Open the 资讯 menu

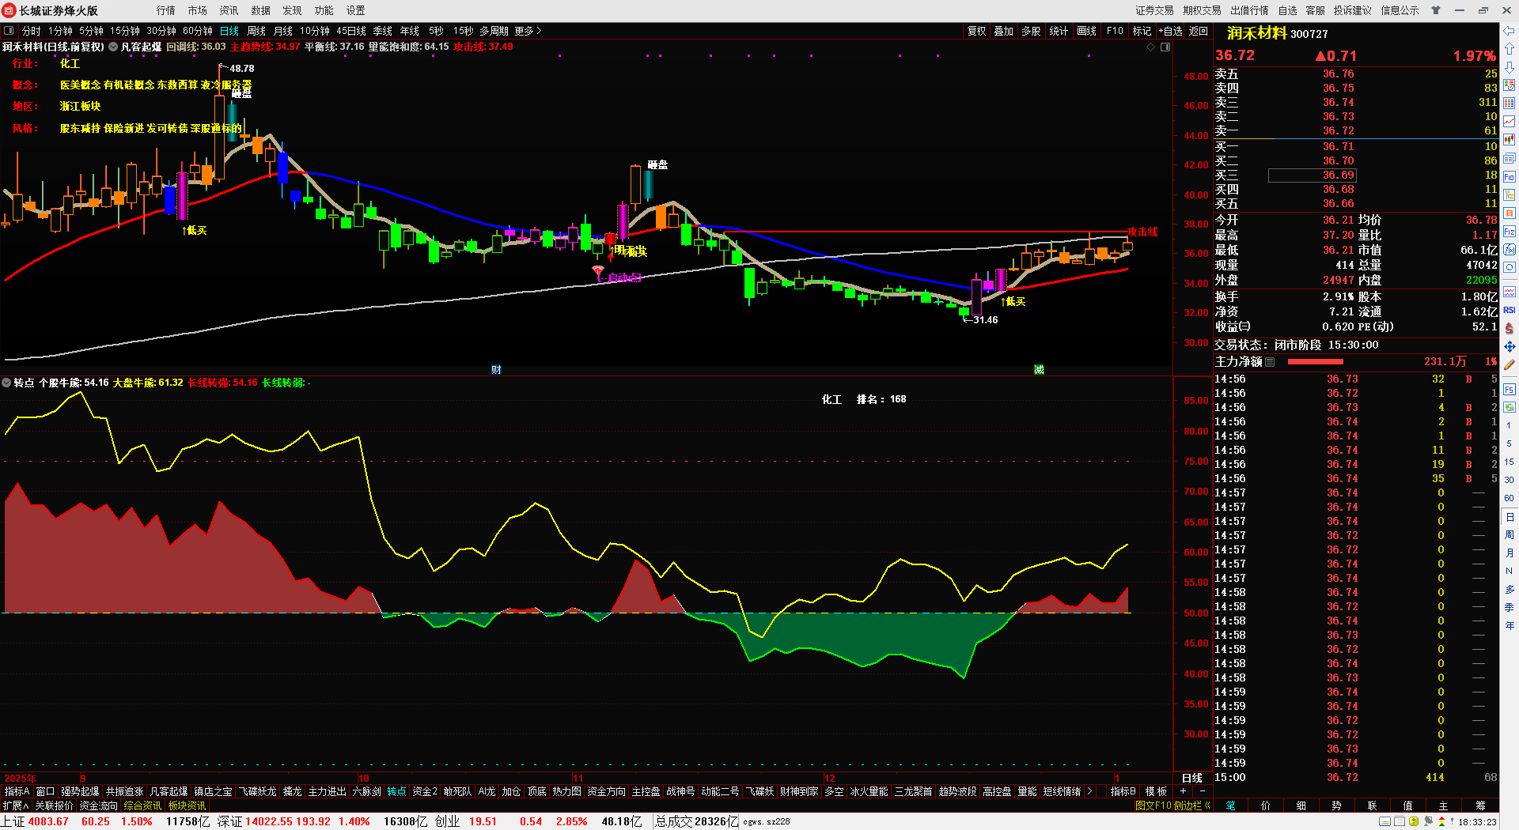click(229, 10)
